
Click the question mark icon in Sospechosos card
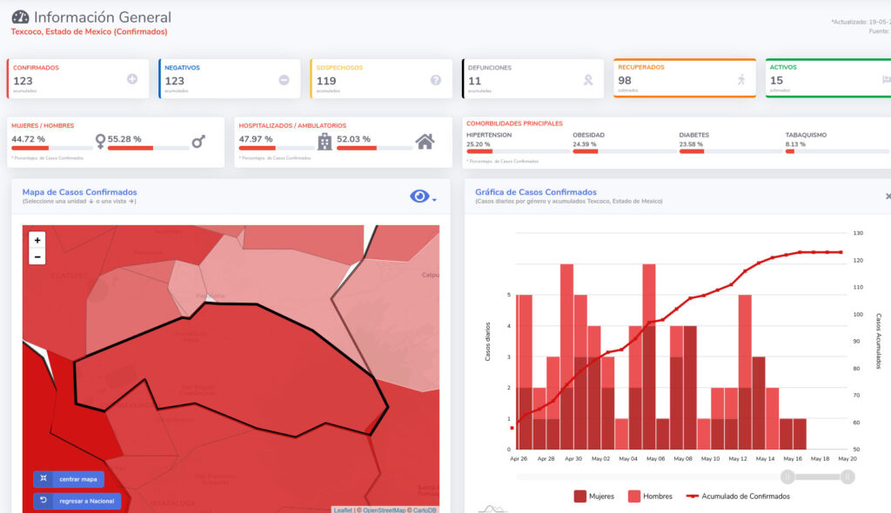(x=436, y=80)
